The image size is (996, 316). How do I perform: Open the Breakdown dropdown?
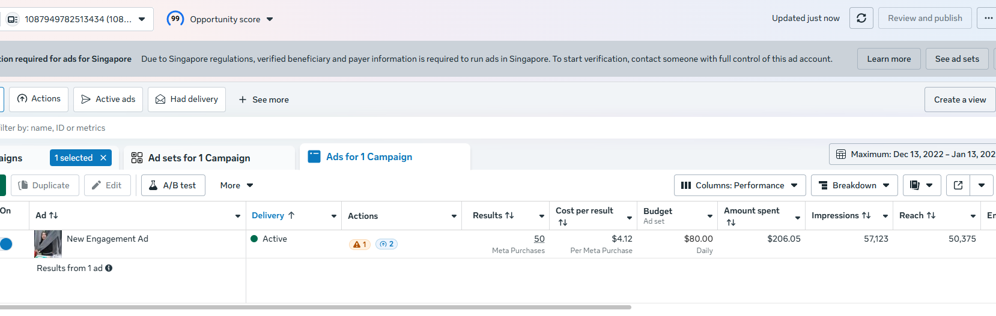click(854, 185)
